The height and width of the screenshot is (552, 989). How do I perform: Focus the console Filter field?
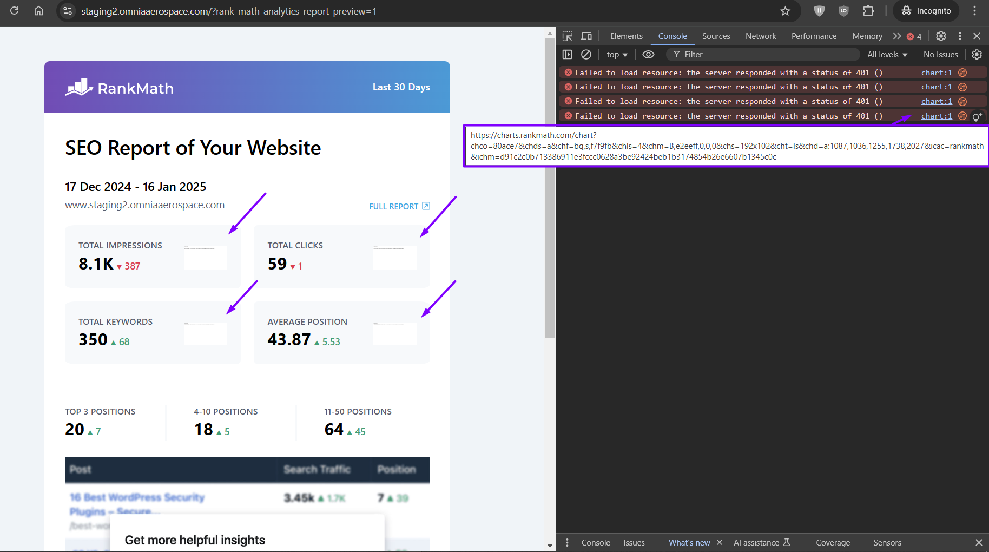click(x=763, y=54)
